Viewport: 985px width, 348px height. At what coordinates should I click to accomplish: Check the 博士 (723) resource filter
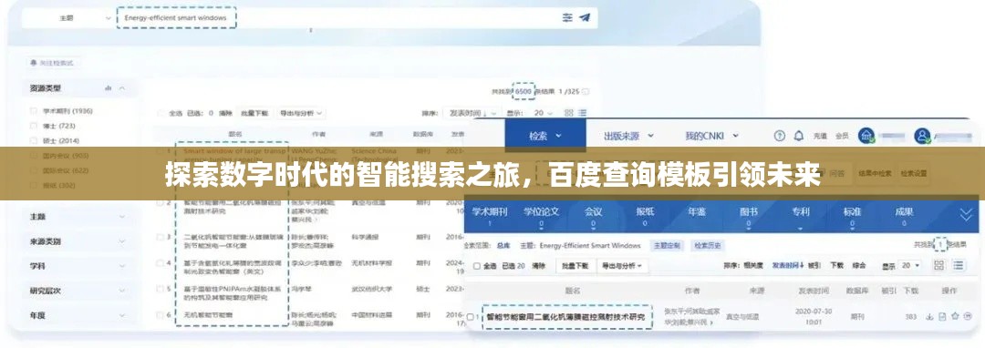coord(34,126)
